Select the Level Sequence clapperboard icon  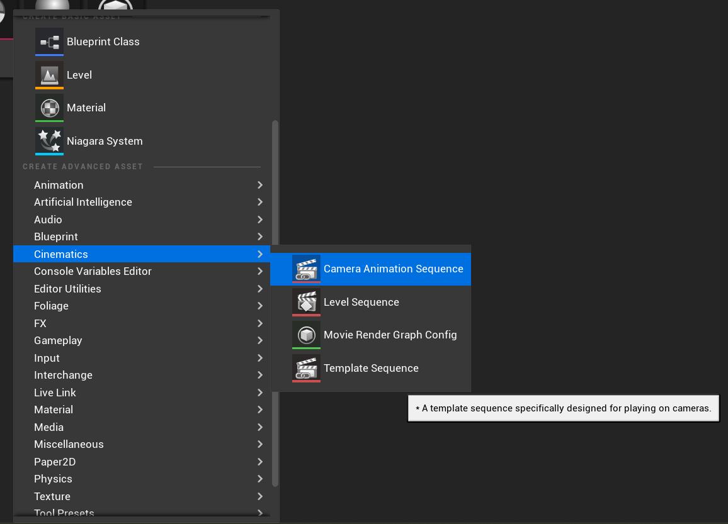pos(306,302)
